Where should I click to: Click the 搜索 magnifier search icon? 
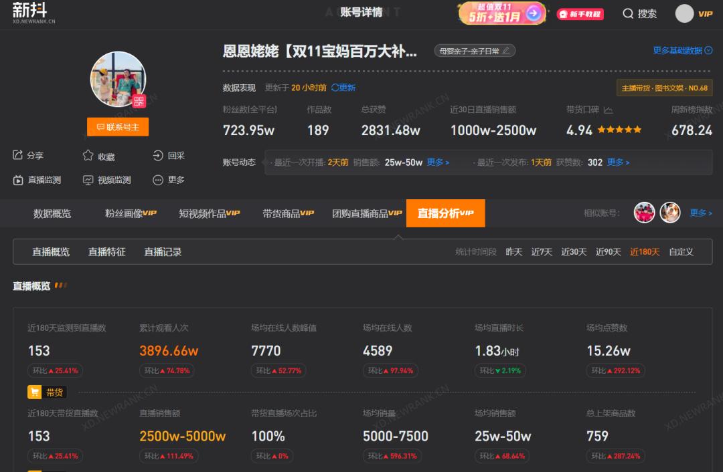(628, 13)
